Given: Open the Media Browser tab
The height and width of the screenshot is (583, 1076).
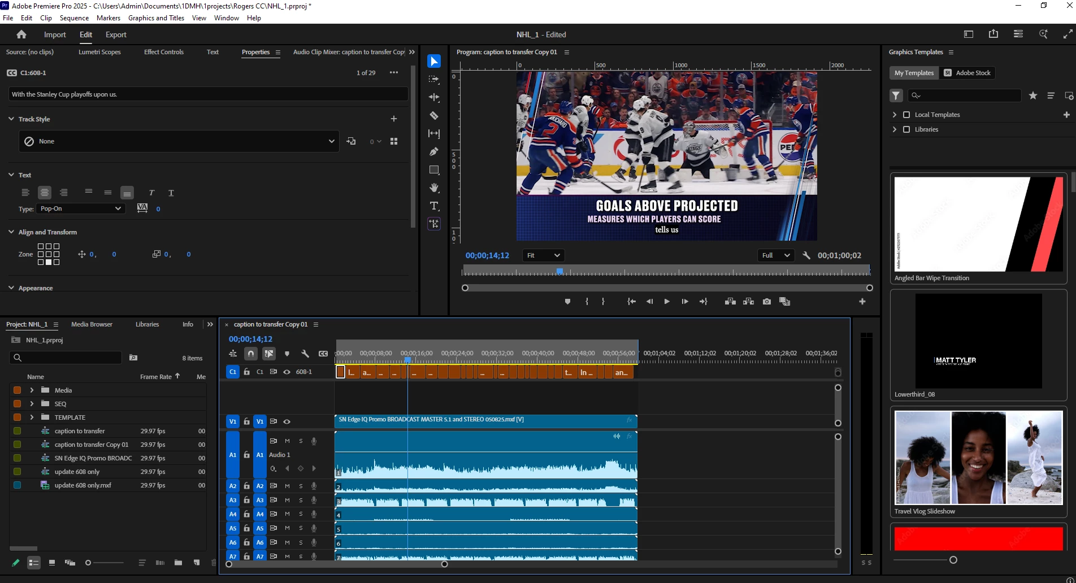Looking at the screenshot, I should (92, 324).
